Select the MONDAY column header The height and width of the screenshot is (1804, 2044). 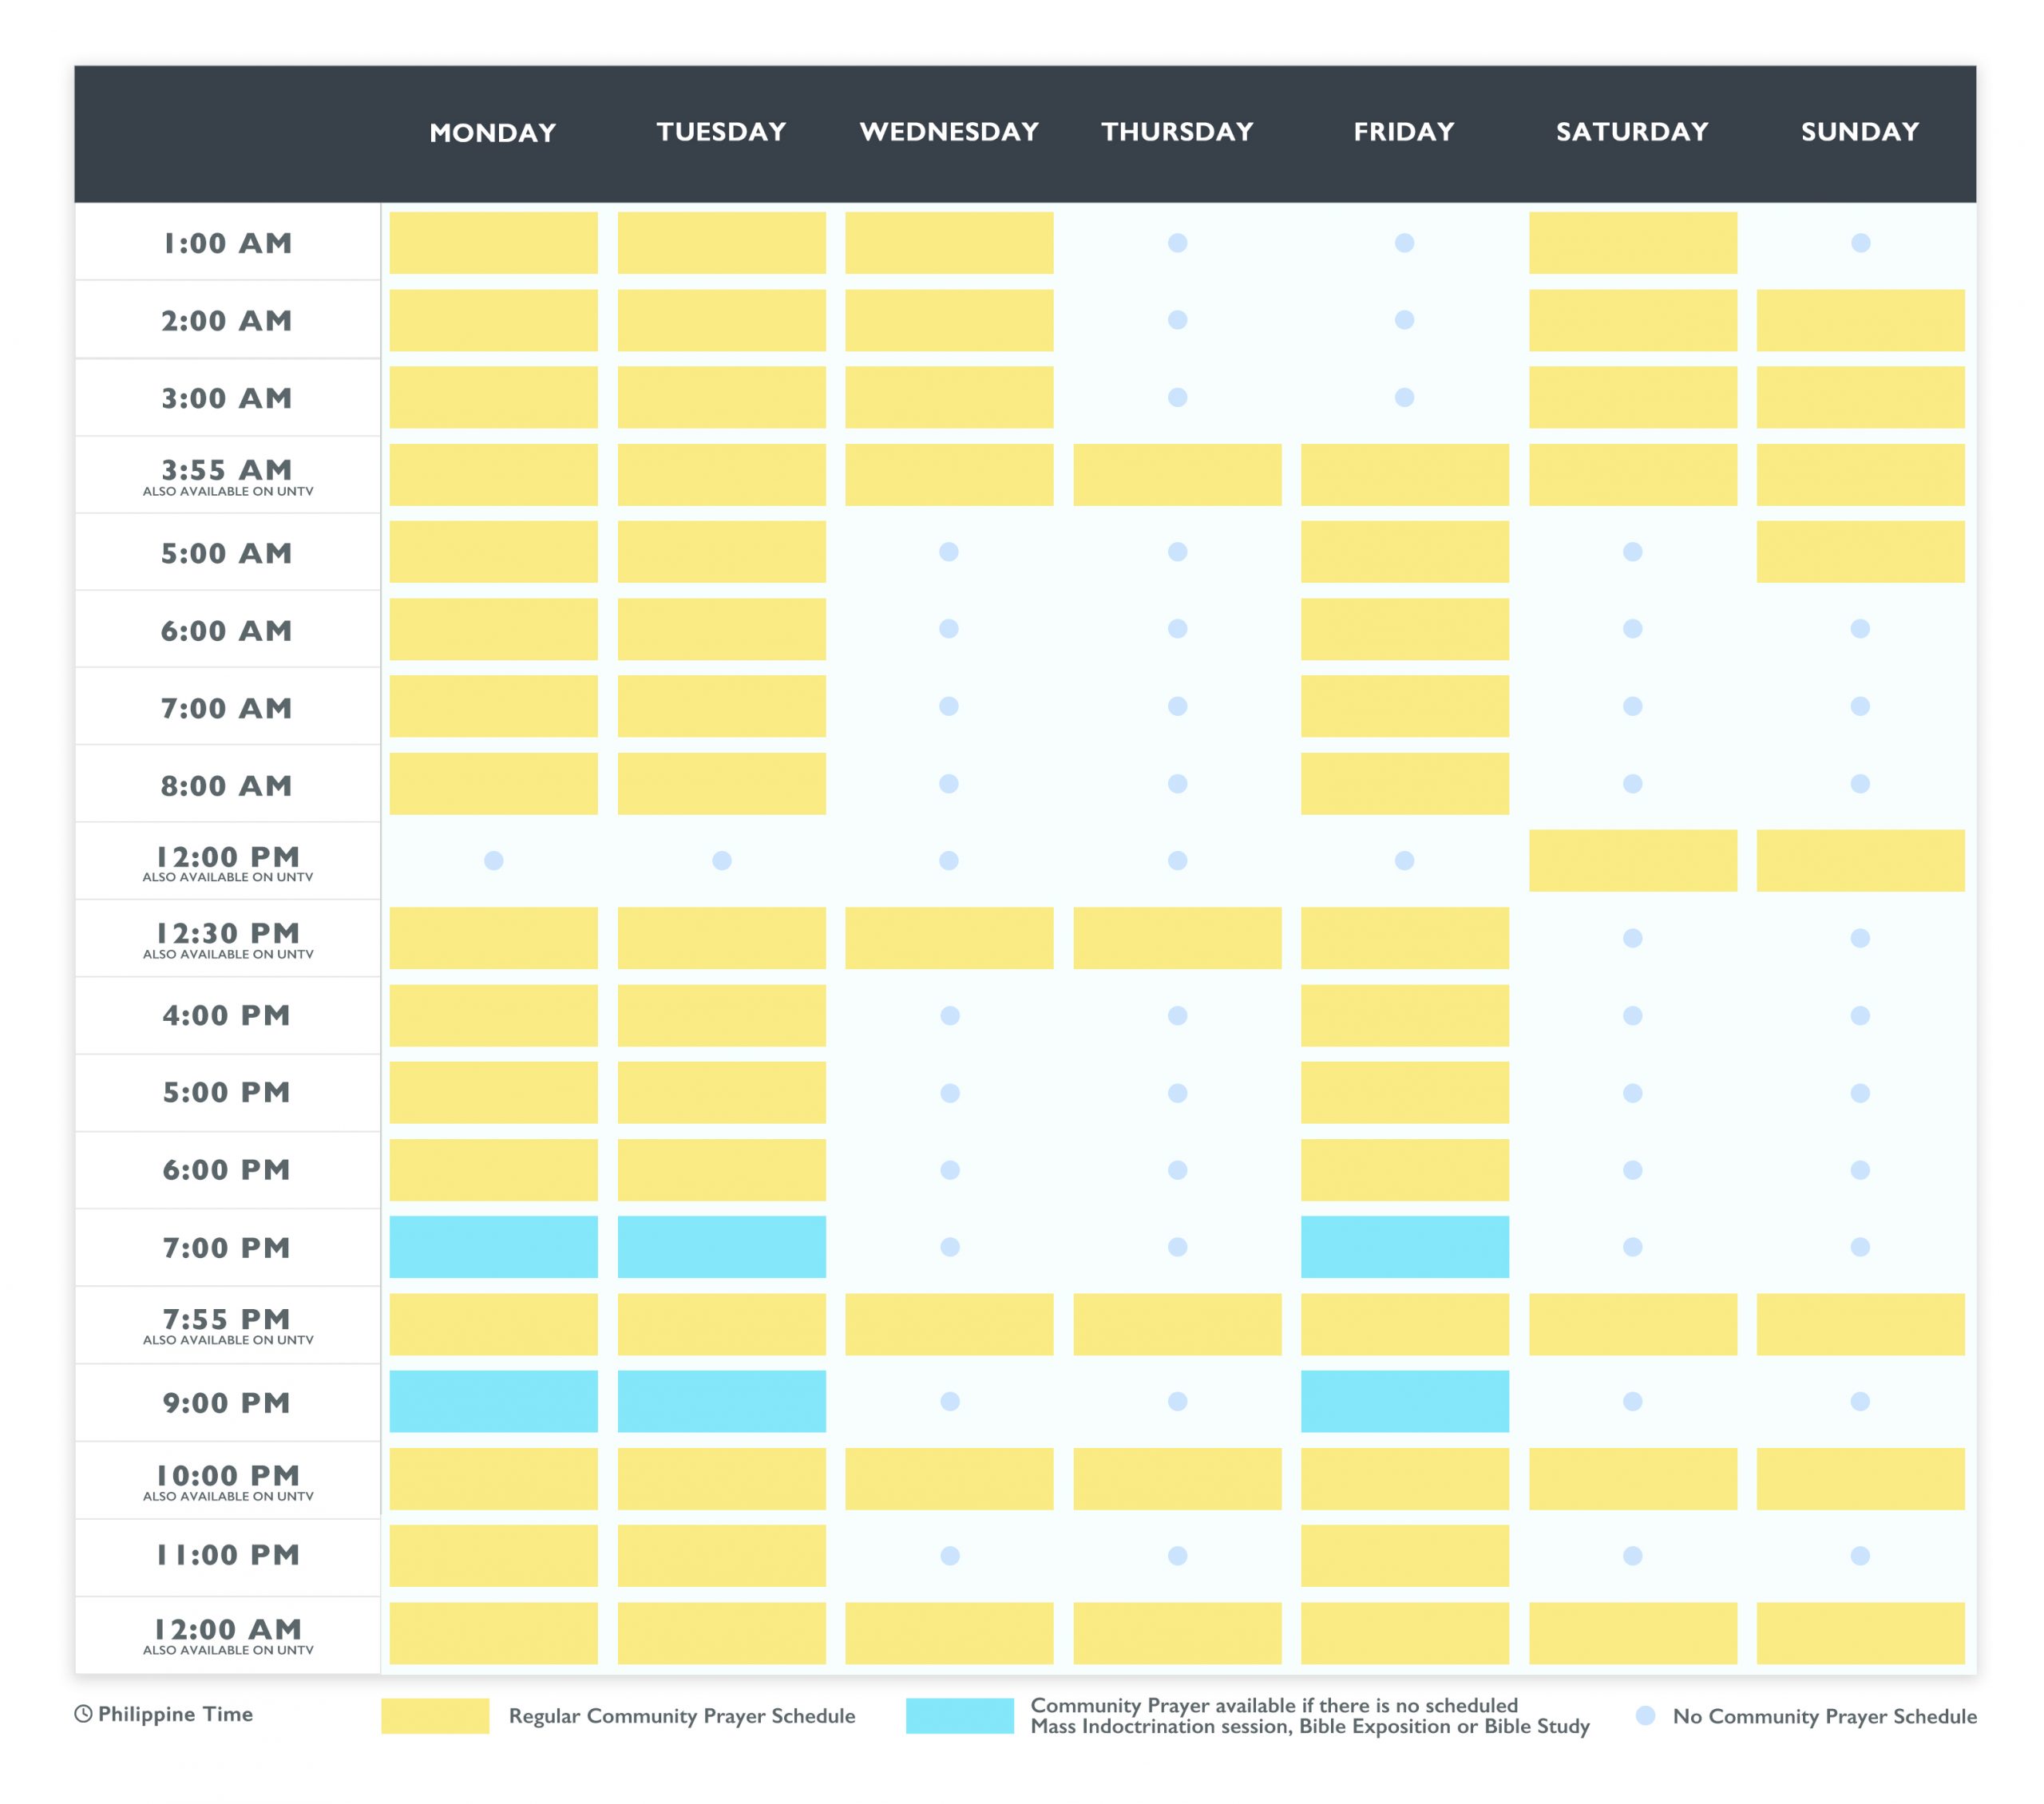(x=493, y=133)
